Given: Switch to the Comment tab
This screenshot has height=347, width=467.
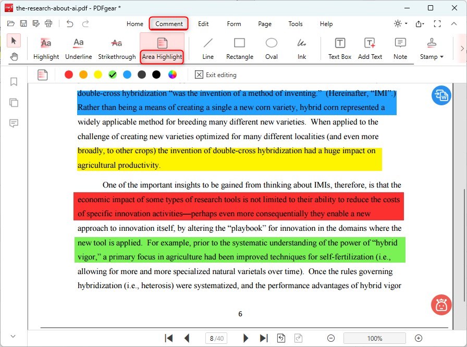Looking at the screenshot, I should tap(169, 24).
